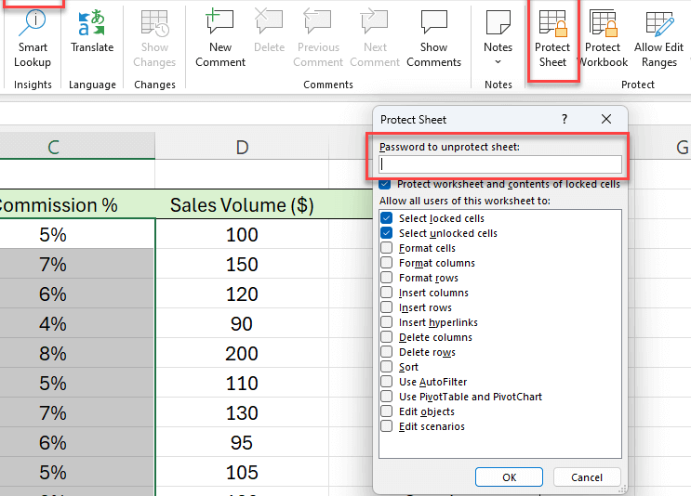Enable the Format rows permission

[387, 278]
